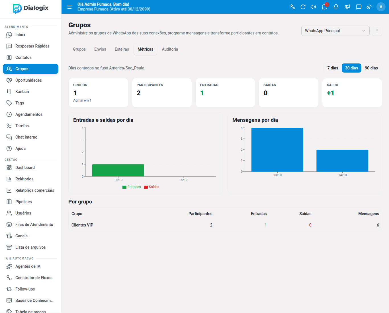Expand the WhatsApp Principal connection dropdown
The height and width of the screenshot is (313, 389).
[x=335, y=31]
